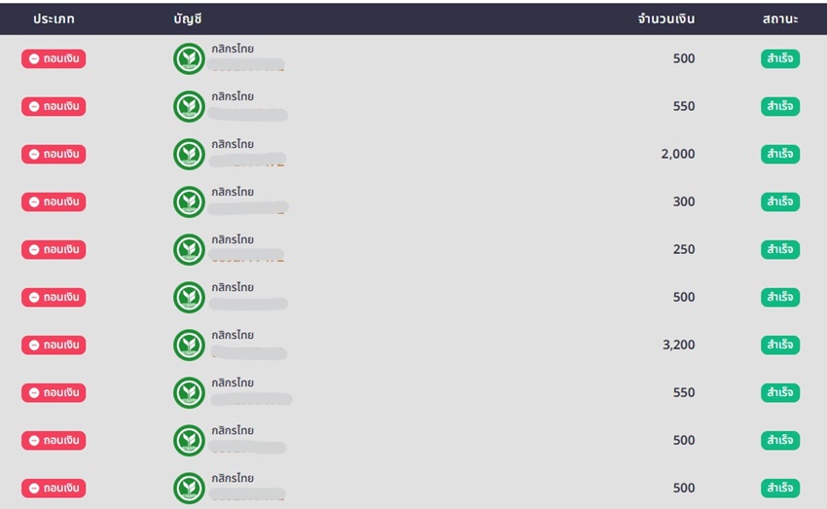Click the bank logo in the 2,000 row
Screen dimensions: 827x509
[x=189, y=155]
